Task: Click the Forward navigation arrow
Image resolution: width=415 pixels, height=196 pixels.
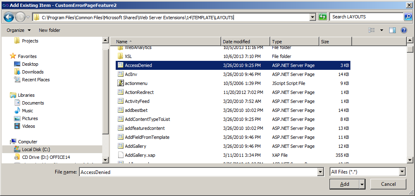Action: [20, 18]
